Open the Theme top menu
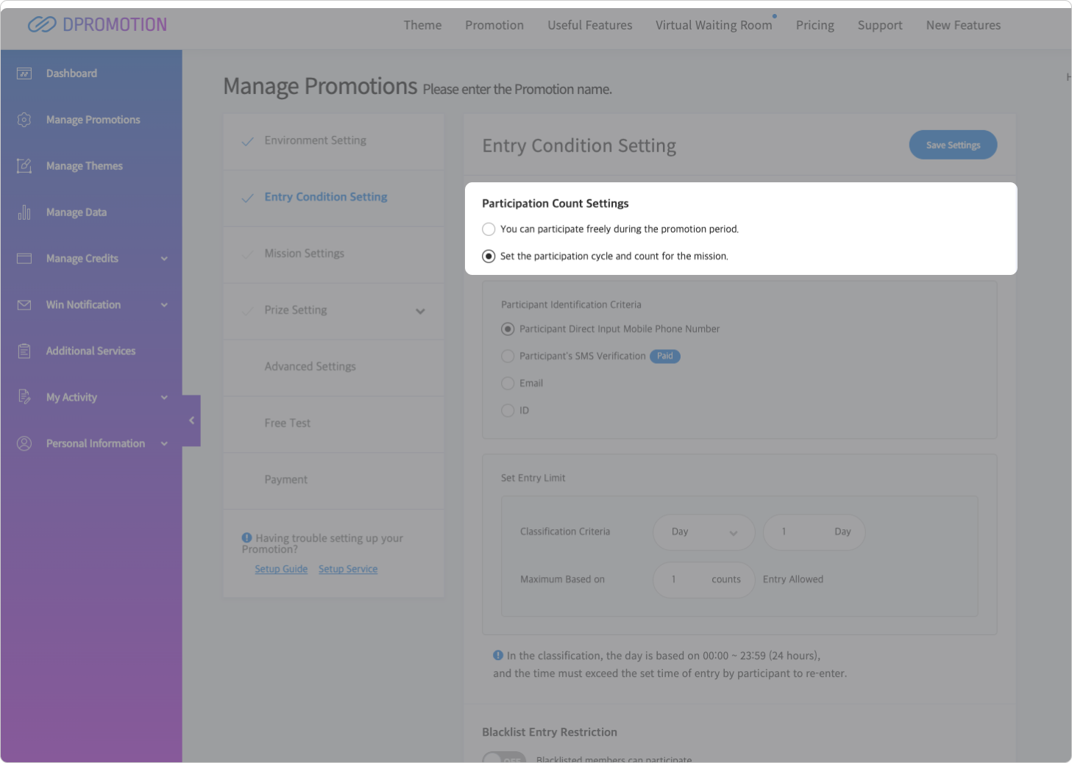Viewport: 1072px width, 763px height. (x=423, y=25)
